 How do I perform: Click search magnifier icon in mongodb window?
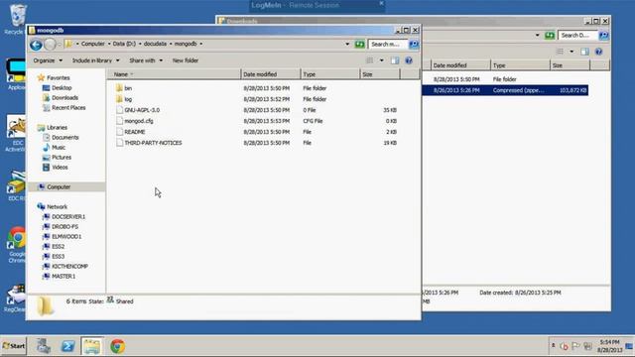click(414, 44)
